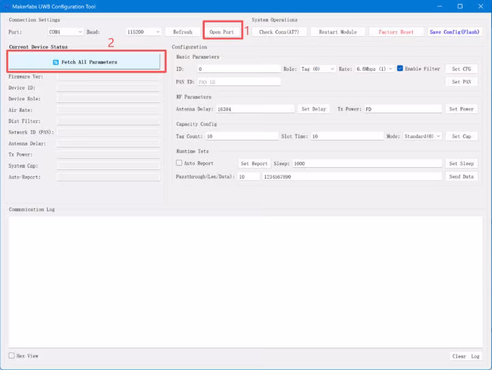Click the Set Sleep button
492x370 pixels.
point(461,163)
